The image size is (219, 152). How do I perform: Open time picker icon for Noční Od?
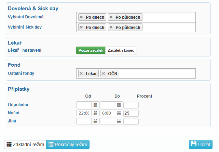coord(95,113)
